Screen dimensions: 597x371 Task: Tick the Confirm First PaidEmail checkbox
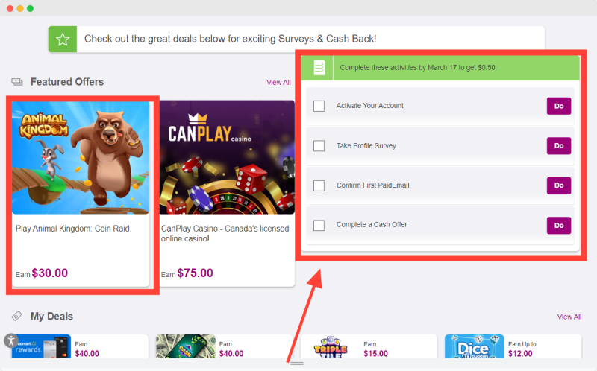(x=319, y=185)
